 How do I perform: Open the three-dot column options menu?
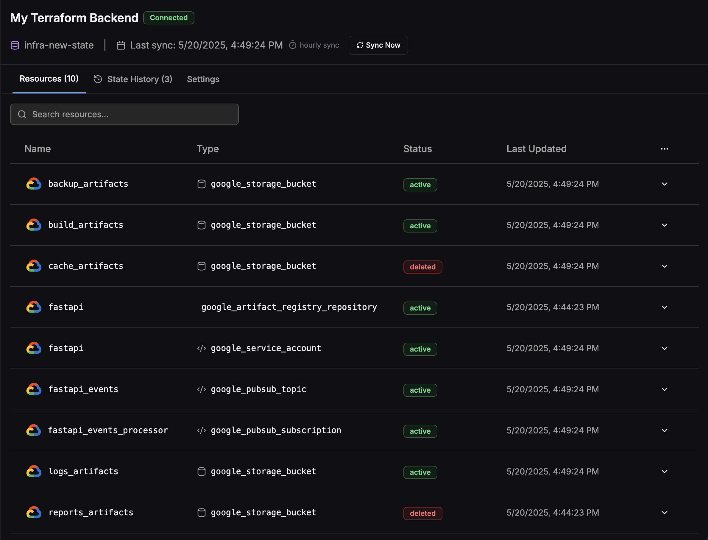[x=664, y=149]
